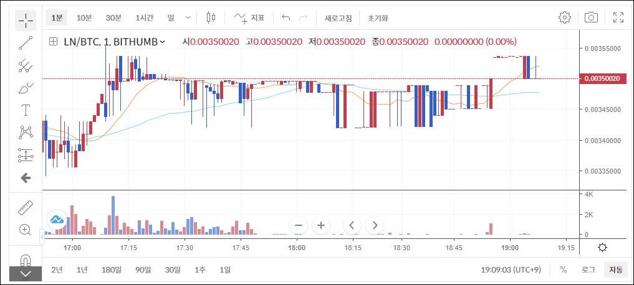Click the 0.00335000 price axis label
Viewport: 634px width, 285px height.
603,171
